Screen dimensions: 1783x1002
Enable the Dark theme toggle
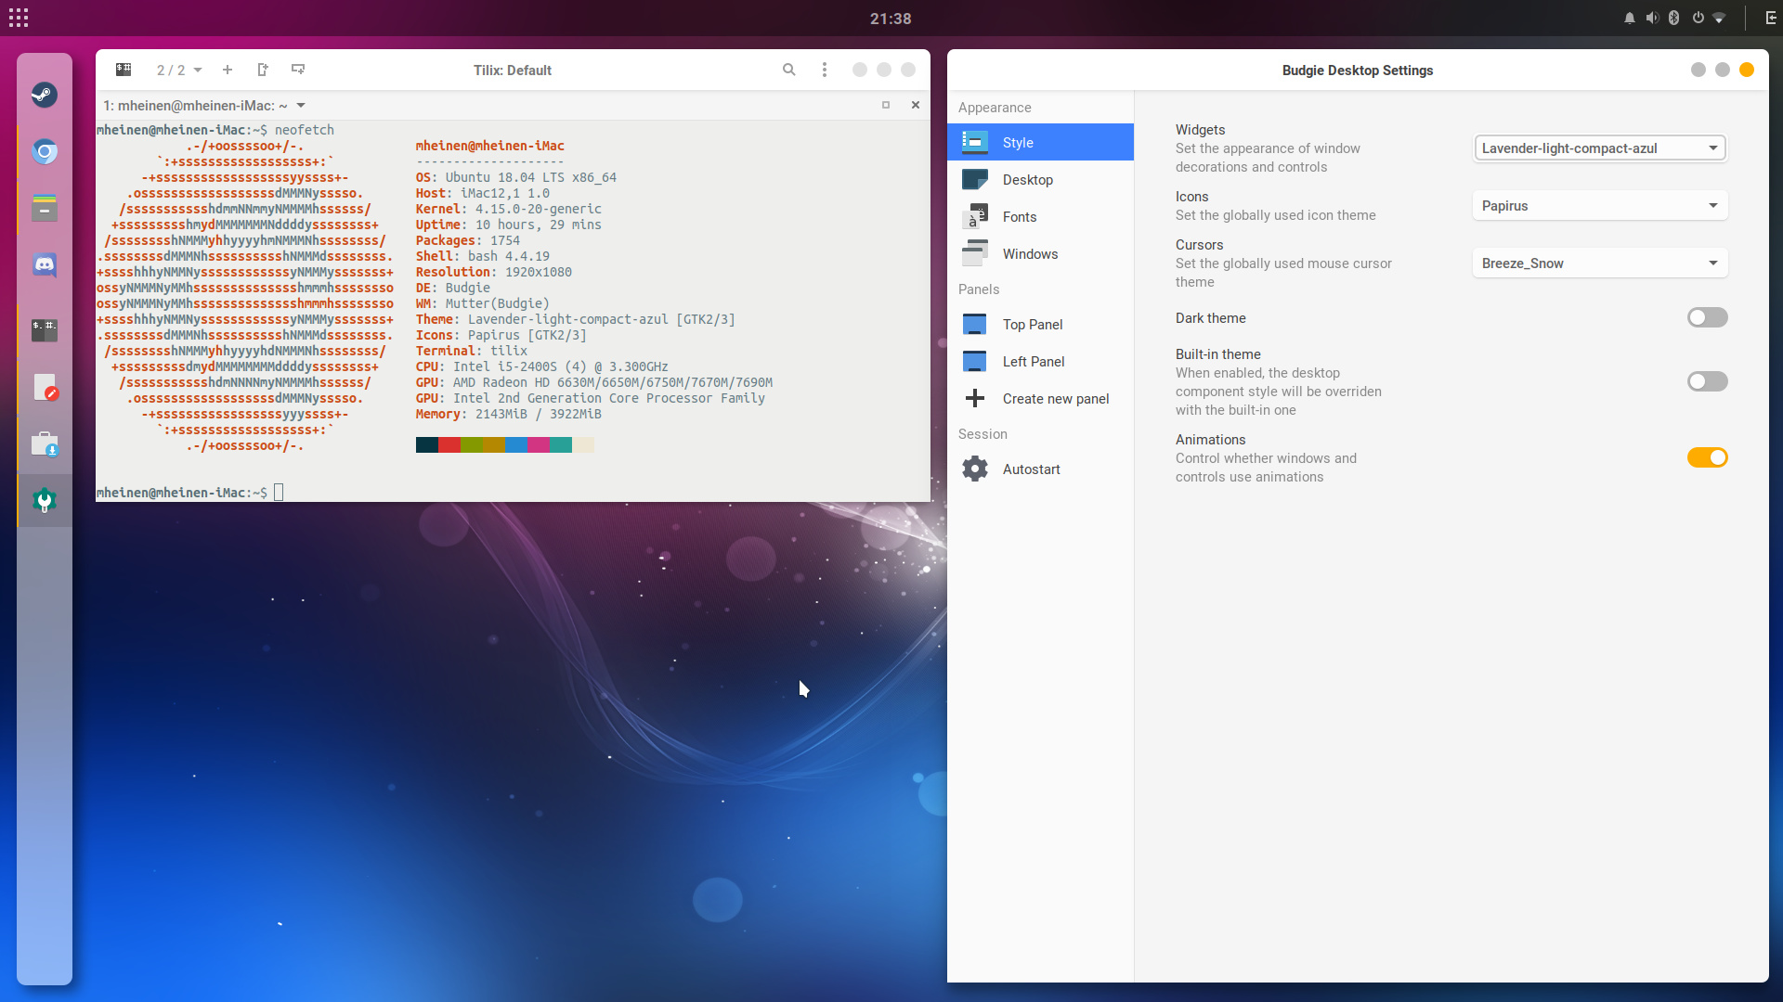click(x=1707, y=317)
